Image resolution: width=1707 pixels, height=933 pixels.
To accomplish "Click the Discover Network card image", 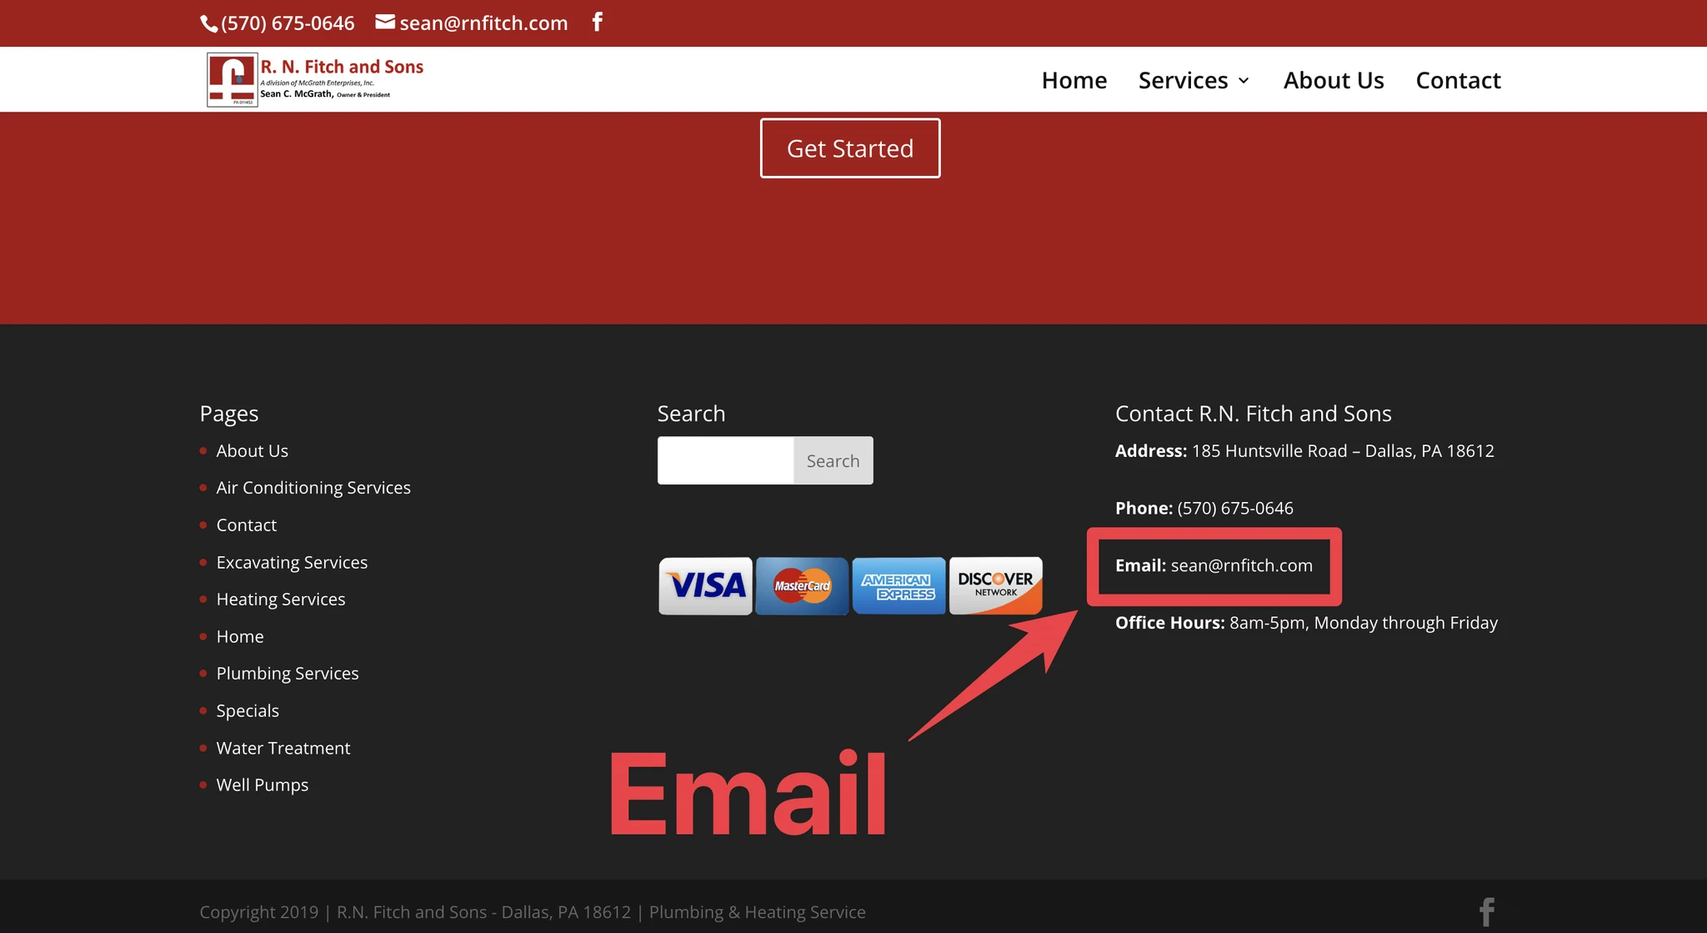I will click(x=995, y=586).
